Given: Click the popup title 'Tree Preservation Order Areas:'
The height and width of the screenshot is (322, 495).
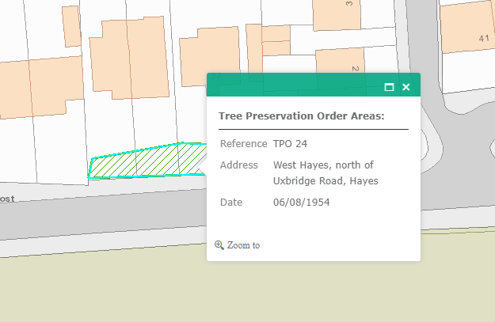Looking at the screenshot, I should pyautogui.click(x=301, y=116).
